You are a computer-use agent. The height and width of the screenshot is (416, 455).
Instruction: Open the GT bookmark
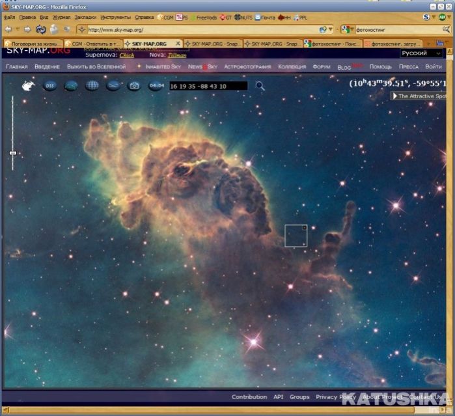pos(226,18)
